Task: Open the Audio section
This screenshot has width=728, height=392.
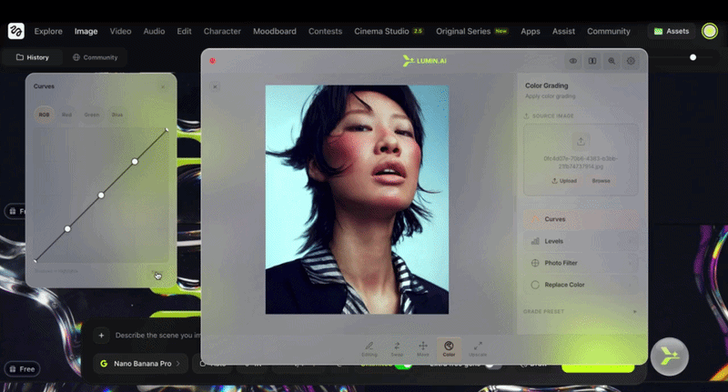Action: [154, 31]
